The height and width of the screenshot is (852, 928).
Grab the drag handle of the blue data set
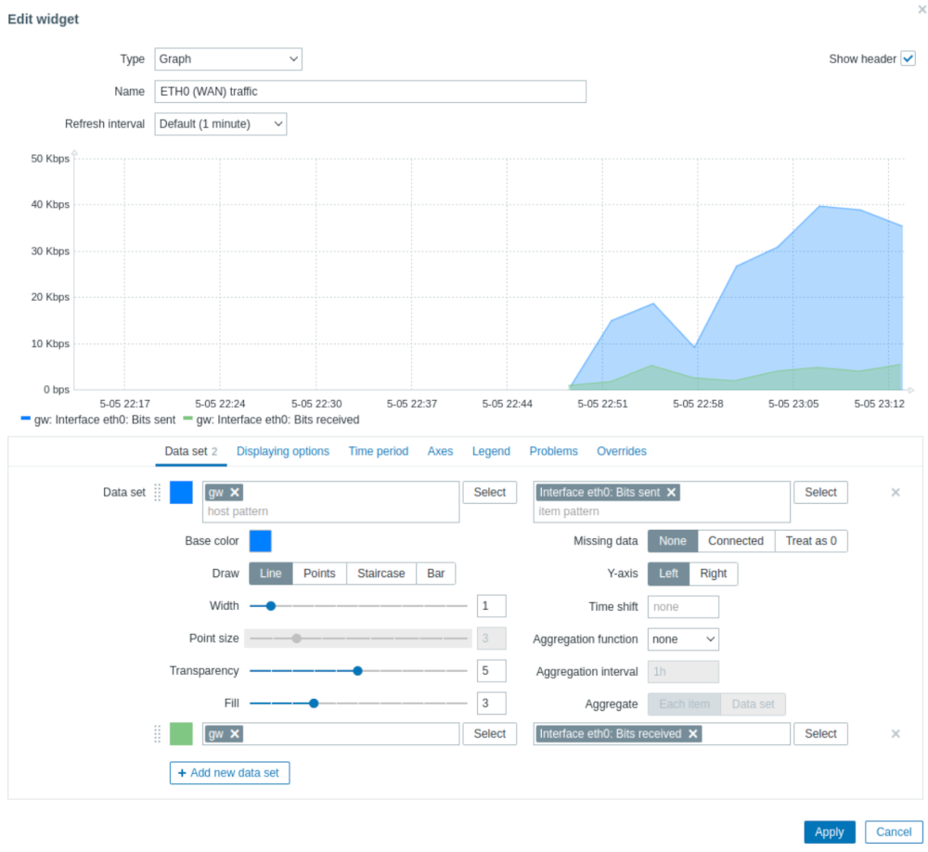[x=158, y=493]
